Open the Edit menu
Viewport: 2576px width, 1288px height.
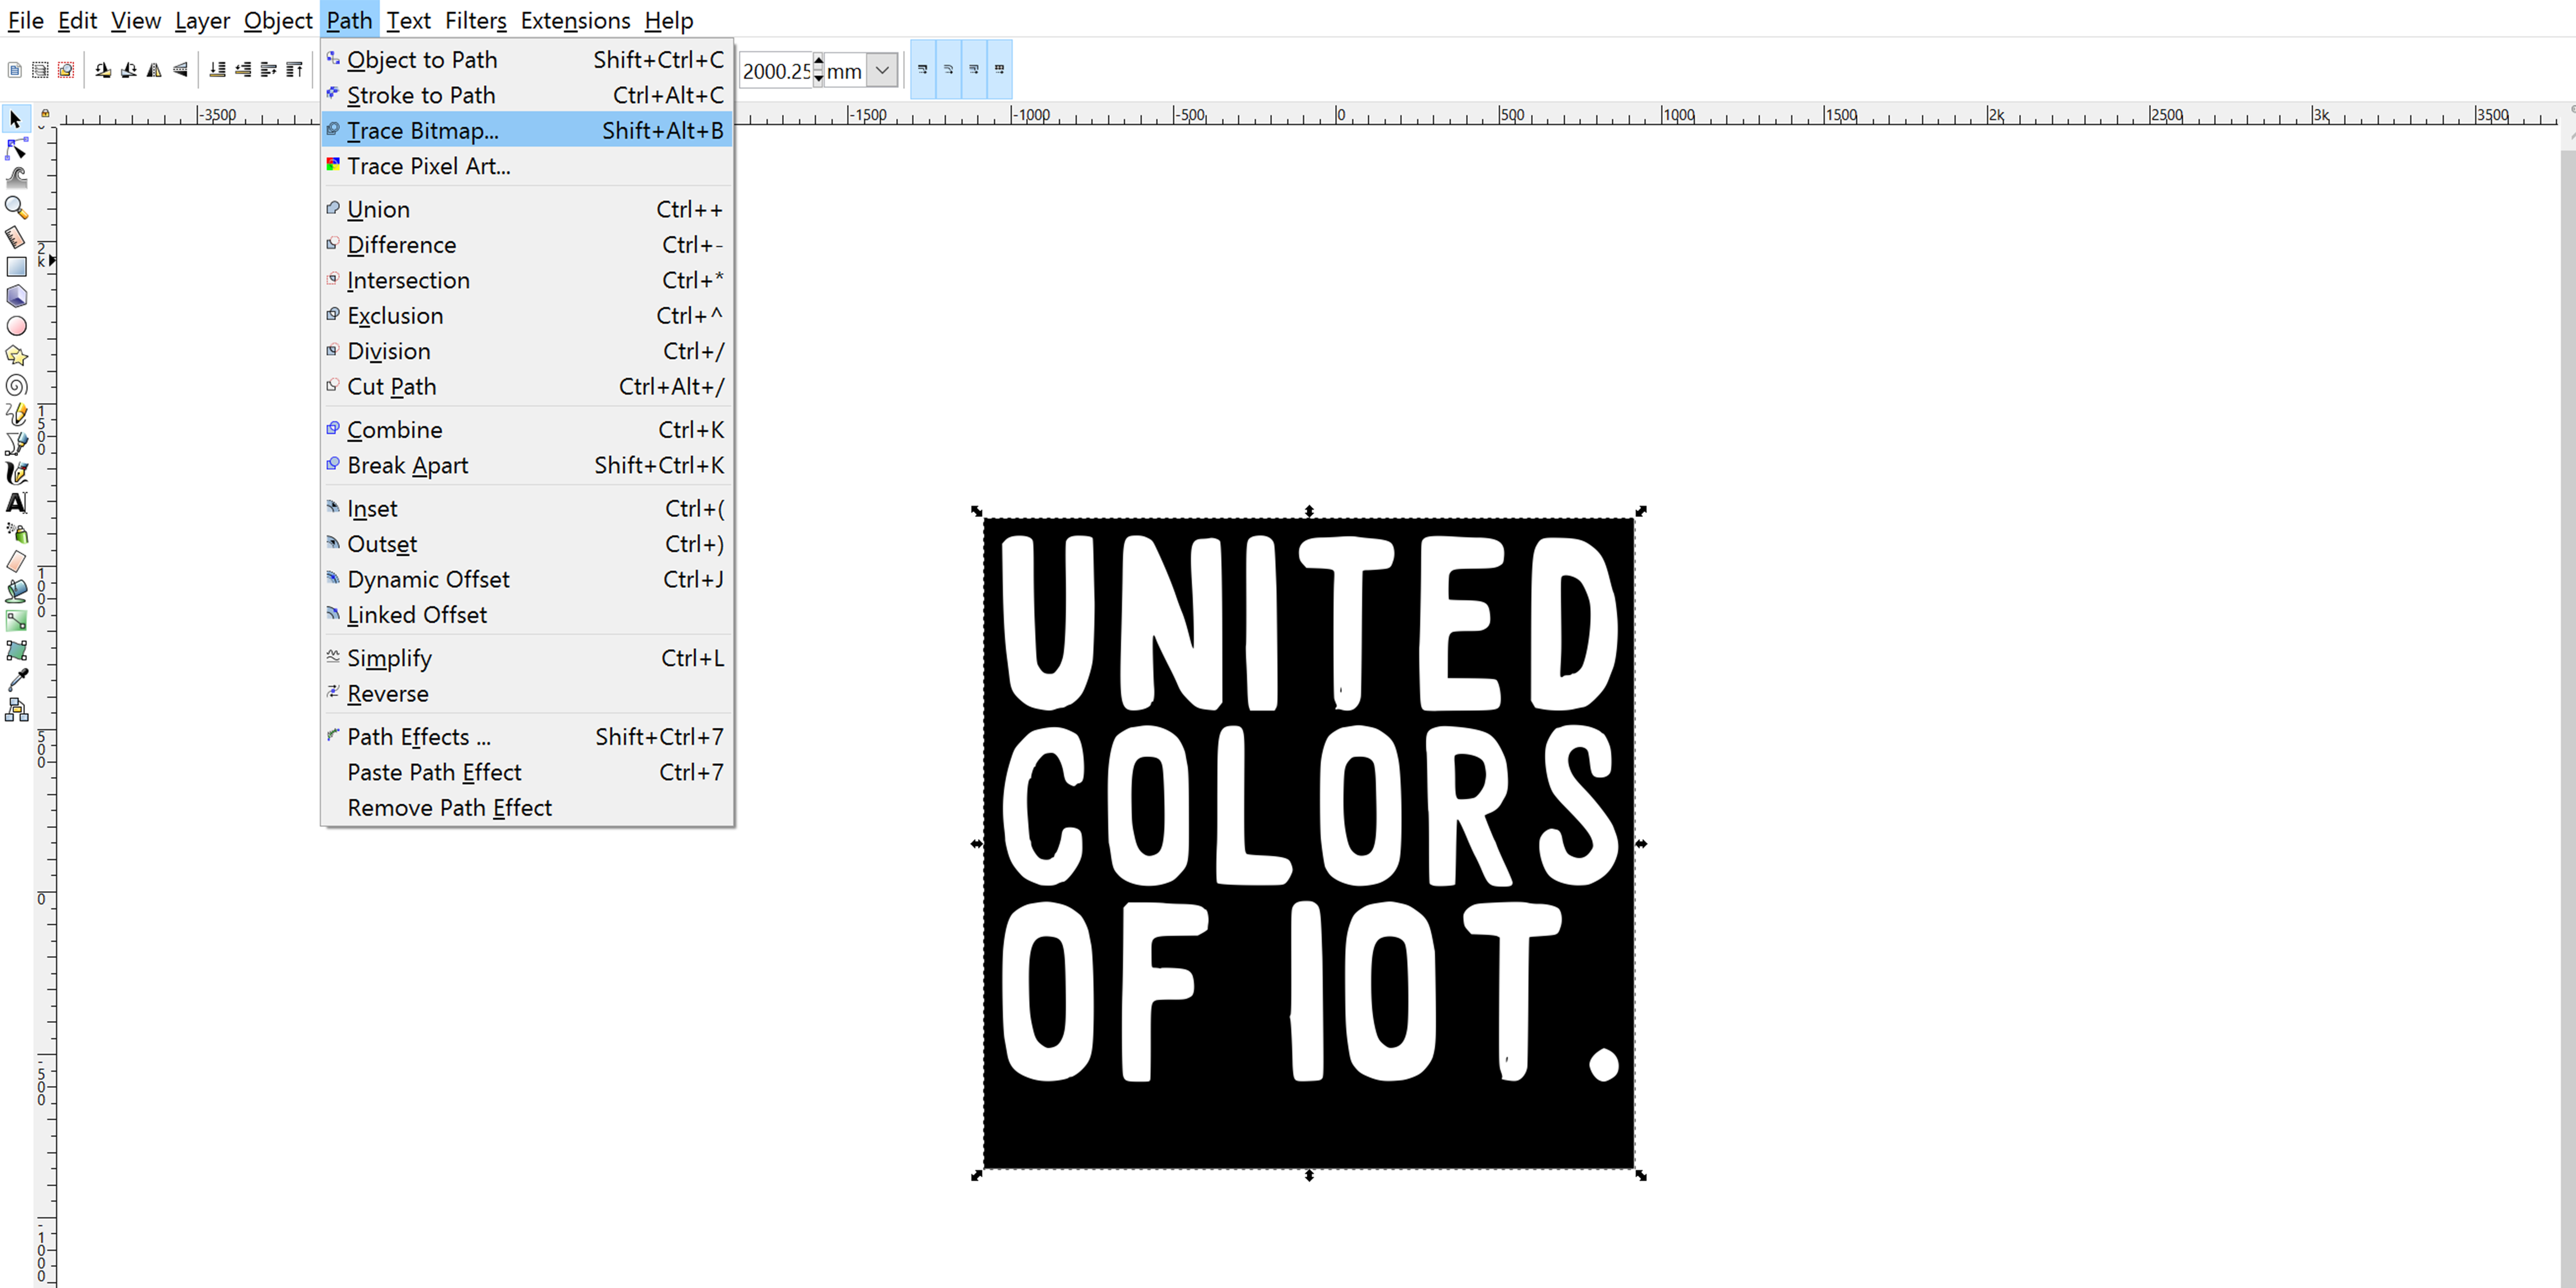pos(77,20)
